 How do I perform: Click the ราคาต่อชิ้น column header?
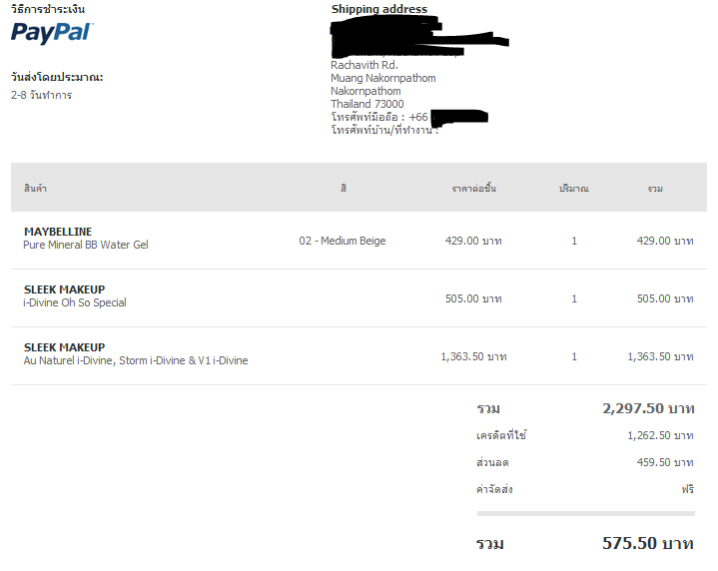[474, 189]
